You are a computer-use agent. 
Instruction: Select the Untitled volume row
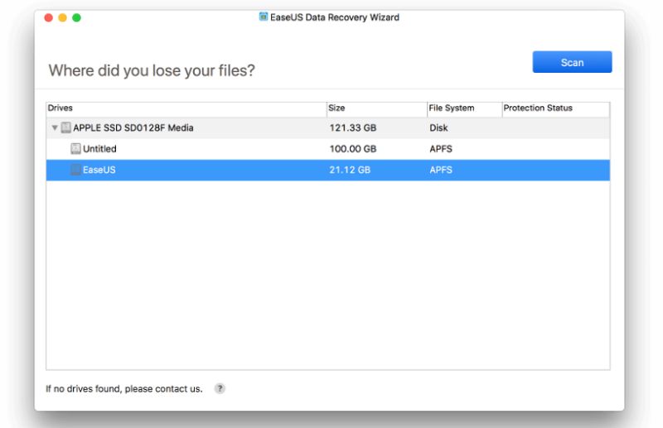(327, 149)
